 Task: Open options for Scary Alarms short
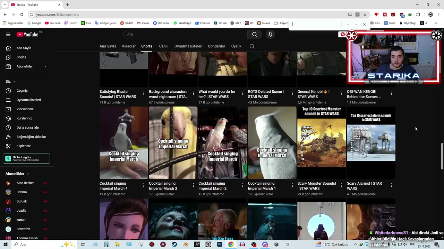pos(391,185)
